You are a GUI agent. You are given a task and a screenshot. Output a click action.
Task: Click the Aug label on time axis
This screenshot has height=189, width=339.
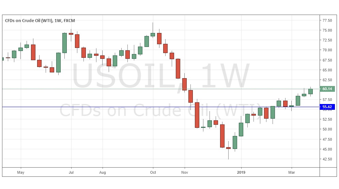pyautogui.click(x=102, y=172)
